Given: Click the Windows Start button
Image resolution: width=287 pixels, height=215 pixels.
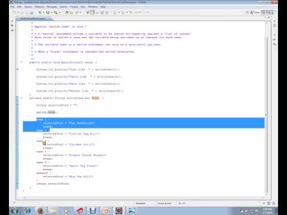Looking at the screenshot, I should click(14, 211).
